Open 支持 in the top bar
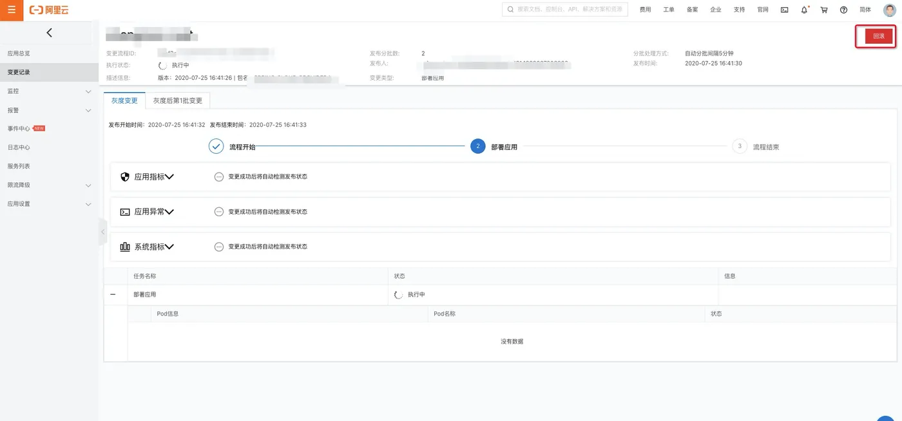 point(739,10)
